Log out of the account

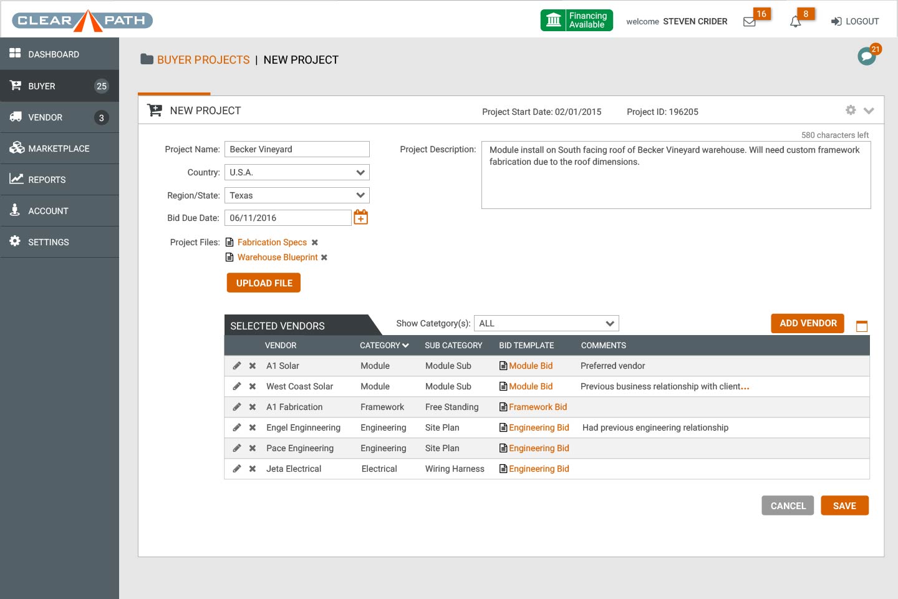click(x=855, y=21)
